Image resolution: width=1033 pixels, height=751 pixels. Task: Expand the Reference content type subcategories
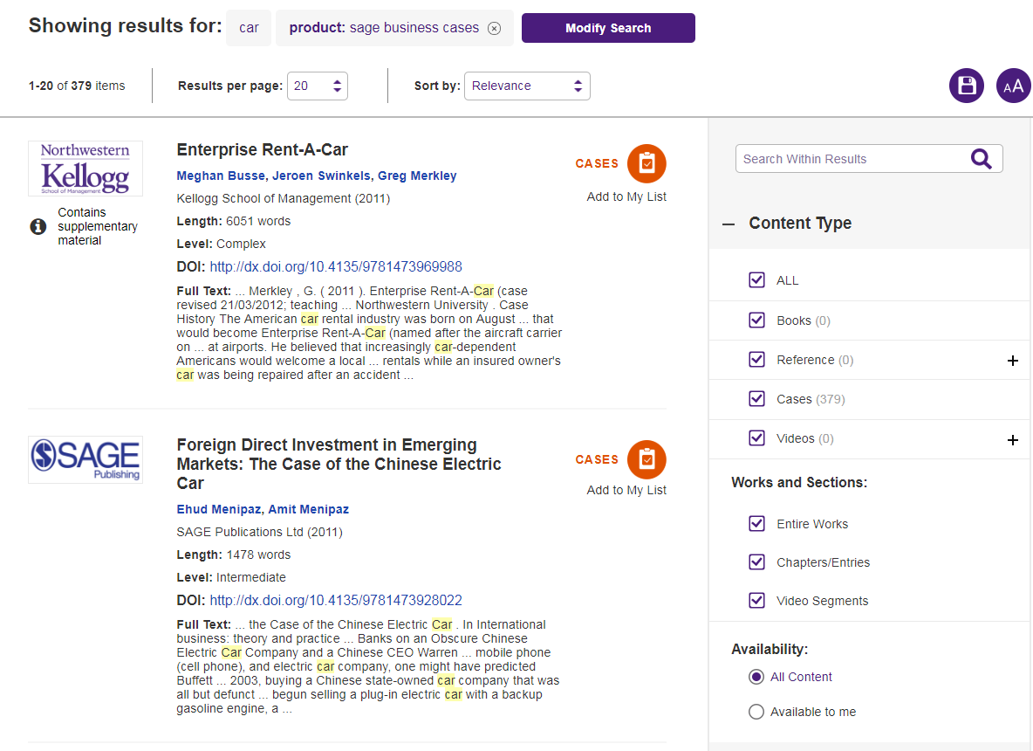[1012, 361]
